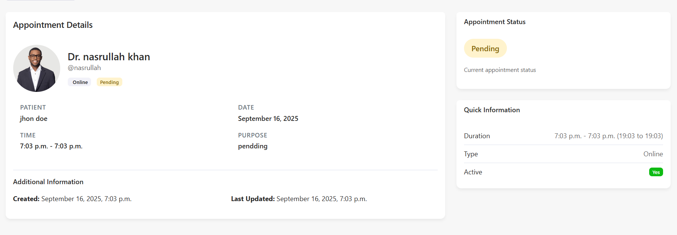
Task: Click the date September 16, 2025 value
Action: point(268,119)
